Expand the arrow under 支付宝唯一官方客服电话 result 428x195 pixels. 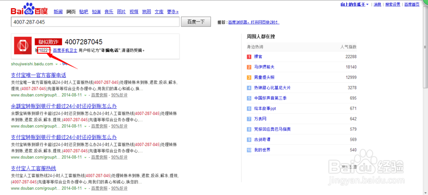85,95
